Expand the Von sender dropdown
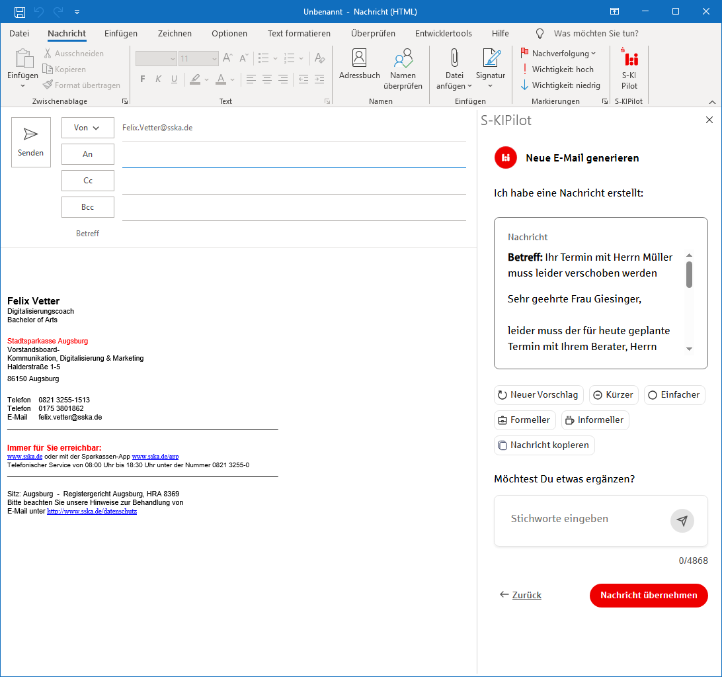 [87, 128]
